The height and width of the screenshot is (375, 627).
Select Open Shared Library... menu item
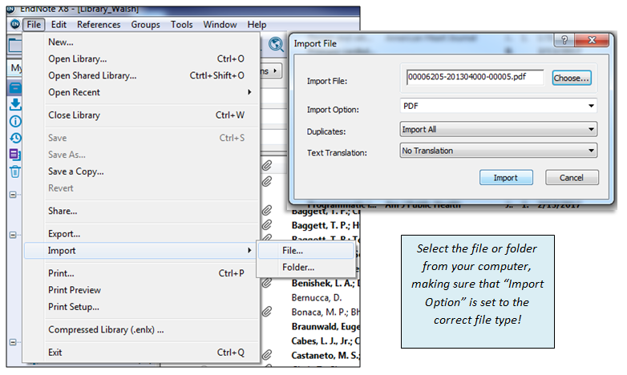tap(142, 75)
